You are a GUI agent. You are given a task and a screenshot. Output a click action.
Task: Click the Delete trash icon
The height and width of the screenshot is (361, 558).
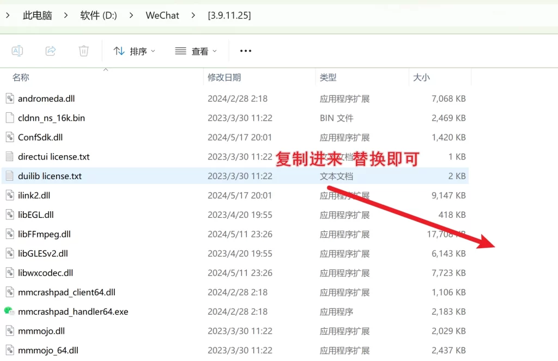[x=83, y=51]
